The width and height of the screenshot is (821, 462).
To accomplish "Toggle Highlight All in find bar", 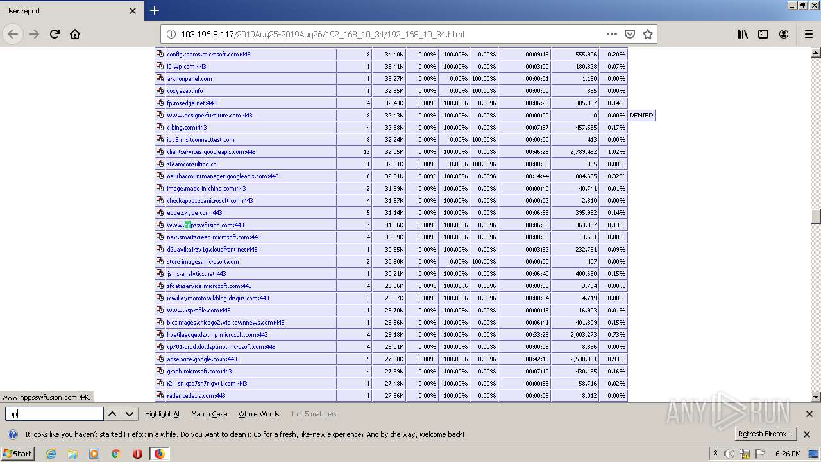I will (x=163, y=414).
